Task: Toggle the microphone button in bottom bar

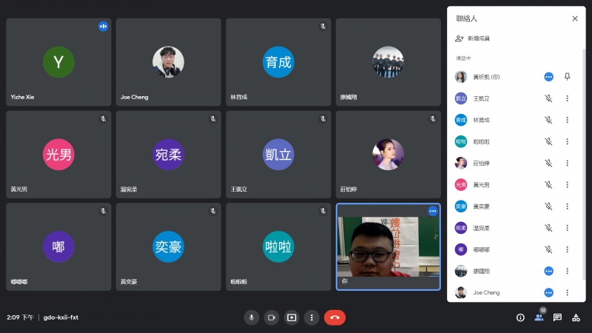Action: [x=252, y=317]
